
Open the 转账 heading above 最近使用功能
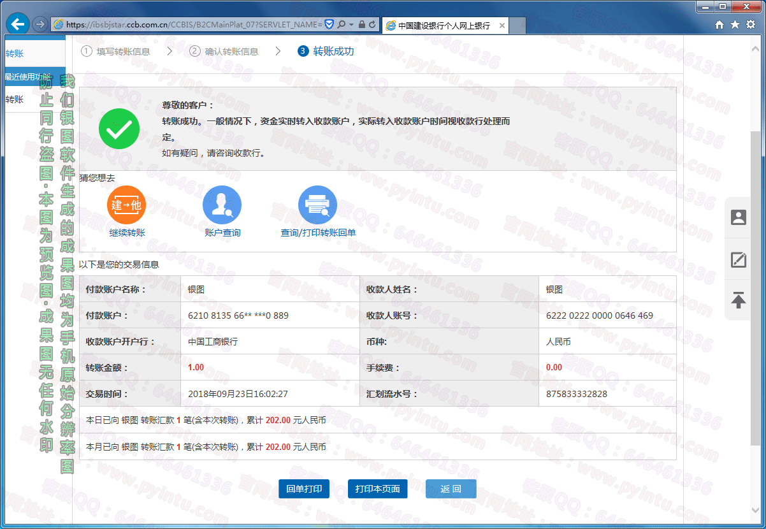click(15, 54)
